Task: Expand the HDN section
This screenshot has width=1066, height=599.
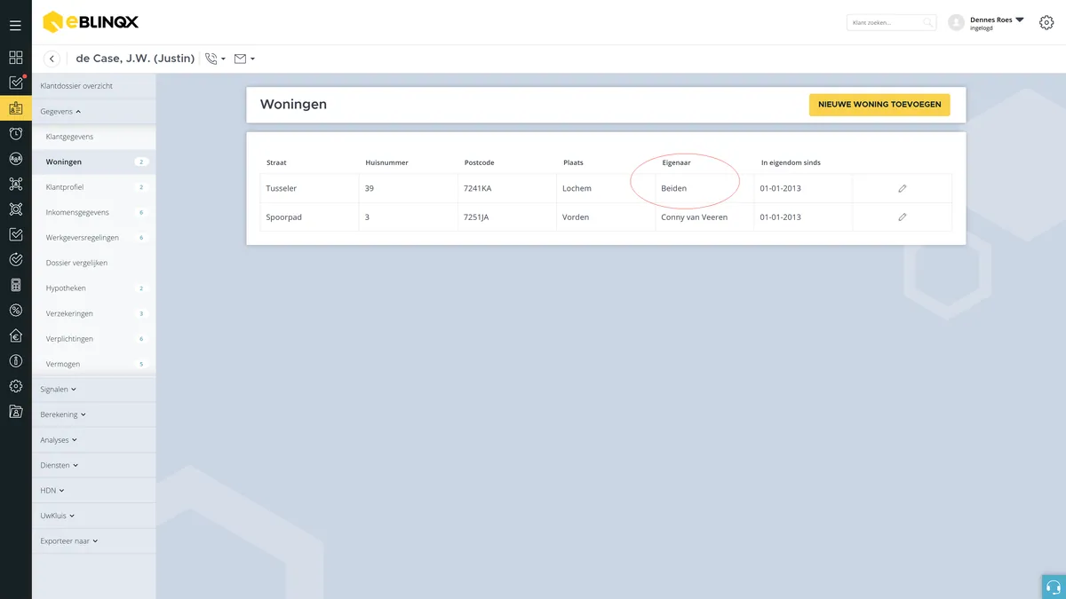Action: (52, 490)
